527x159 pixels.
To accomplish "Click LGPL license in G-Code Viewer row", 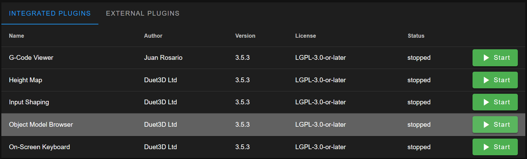I will point(320,58).
